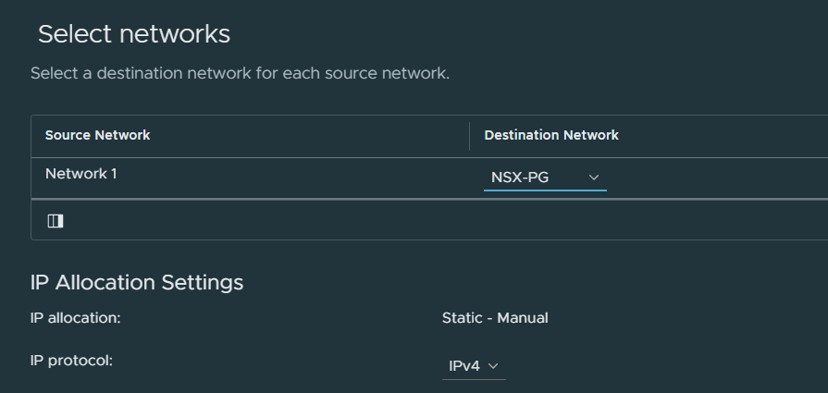Select the NSX-PG text in Destination Network
The image size is (828, 393).
click(520, 178)
